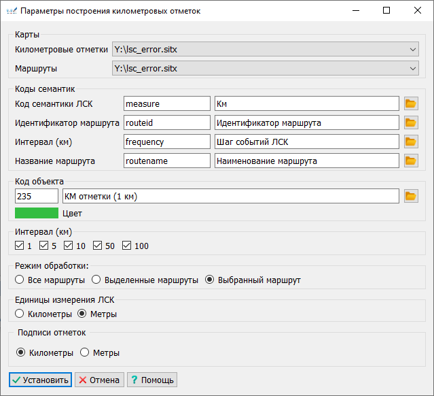
Task: Click folder icon next to Идентификатор маршрута
Action: pyautogui.click(x=410, y=122)
